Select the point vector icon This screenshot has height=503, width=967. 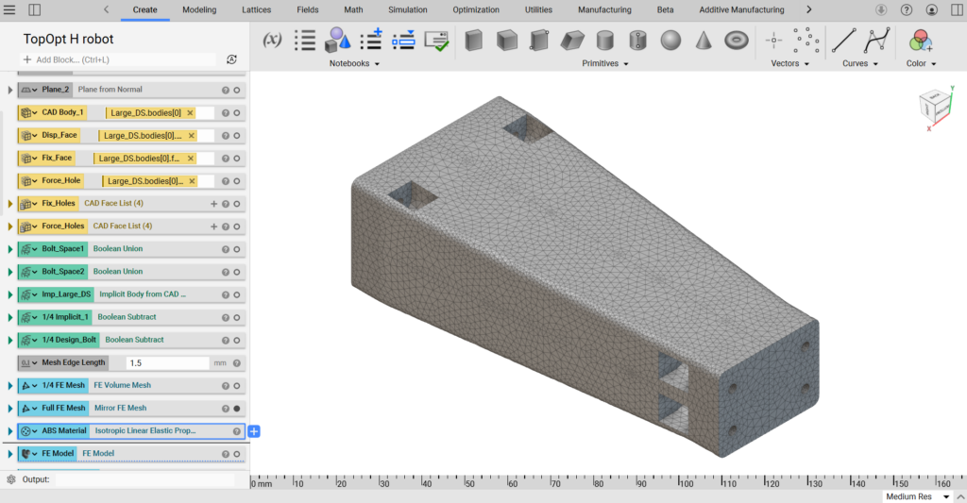pos(773,41)
